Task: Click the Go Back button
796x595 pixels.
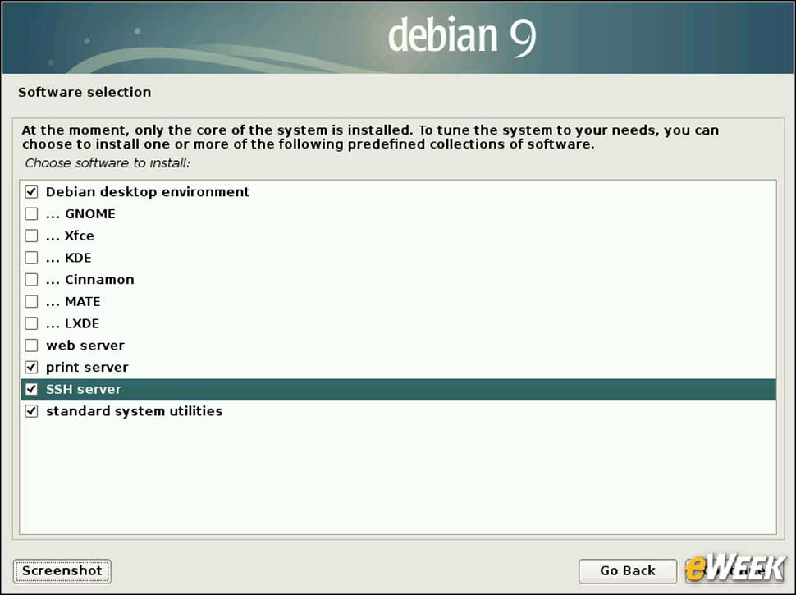Action: click(628, 571)
